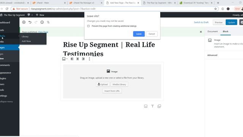The width and height of the screenshot is (243, 137).
Task: Align the image block right
Action: (x=83, y=59)
